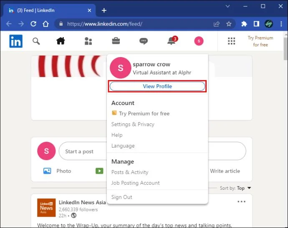Open LinkedIn News Asia page link
This screenshot has width=288, height=228.
82,202
